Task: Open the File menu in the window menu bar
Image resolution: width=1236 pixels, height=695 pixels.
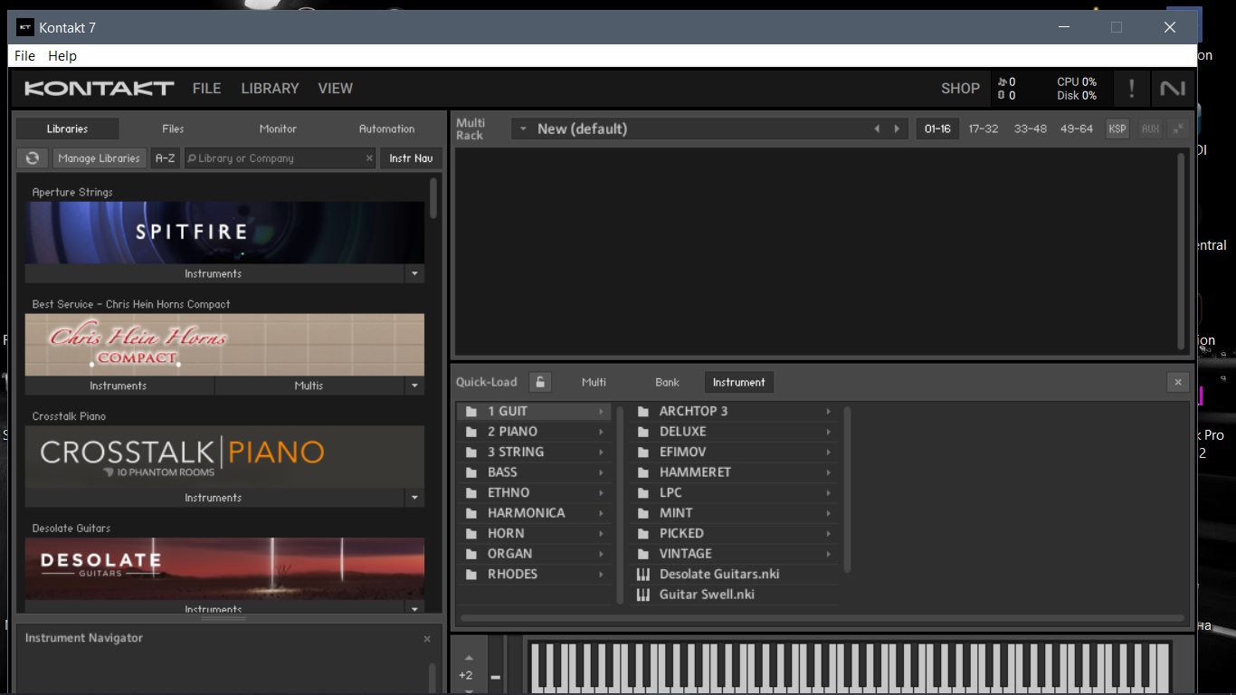Action: [24, 56]
